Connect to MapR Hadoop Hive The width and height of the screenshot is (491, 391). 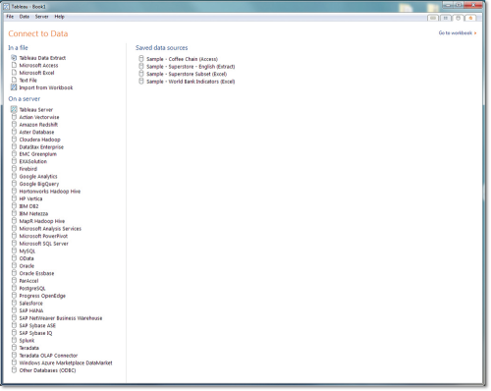coord(42,221)
